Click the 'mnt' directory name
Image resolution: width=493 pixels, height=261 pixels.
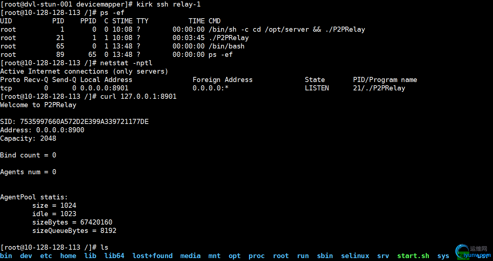click(x=215, y=256)
